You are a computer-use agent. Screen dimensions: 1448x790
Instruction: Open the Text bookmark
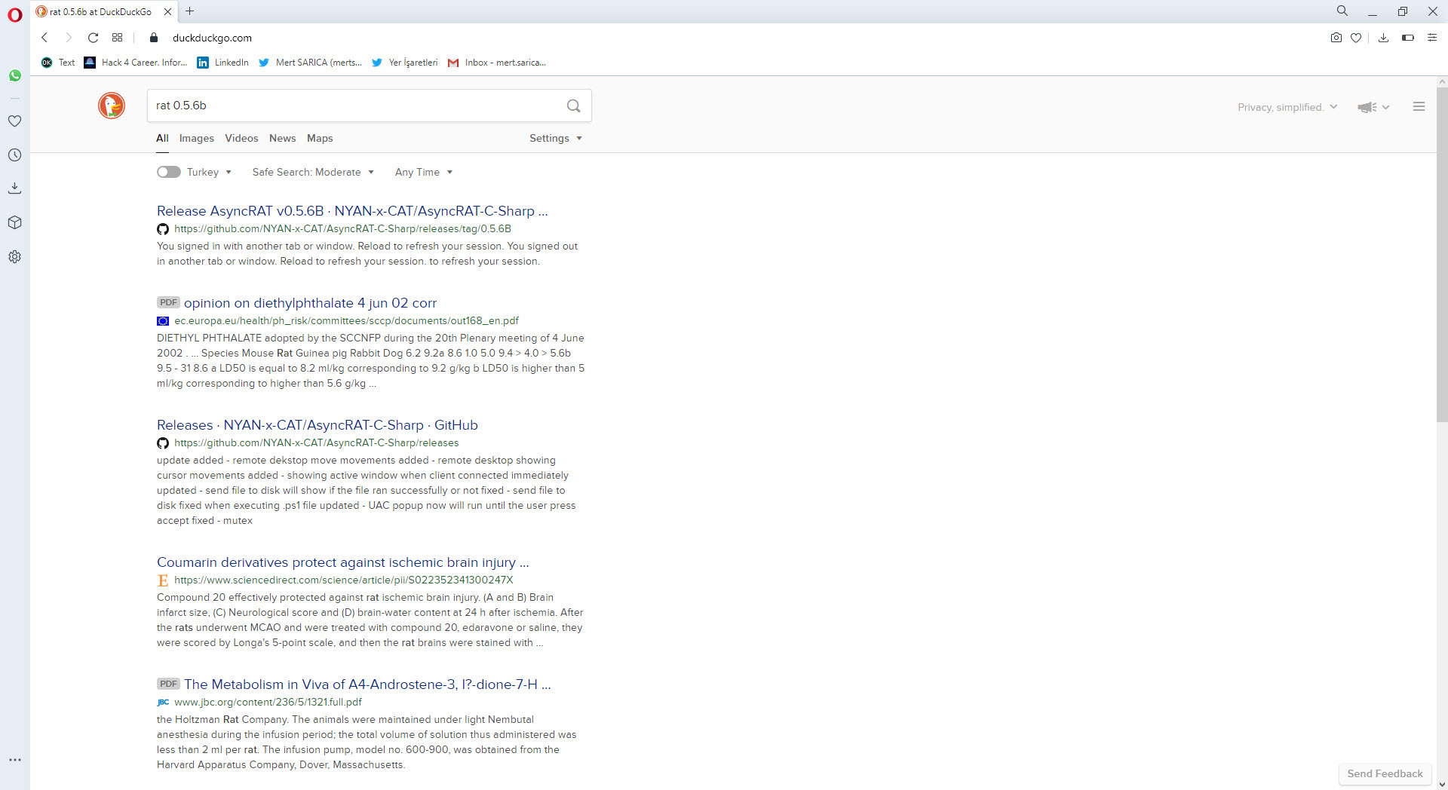pos(58,63)
